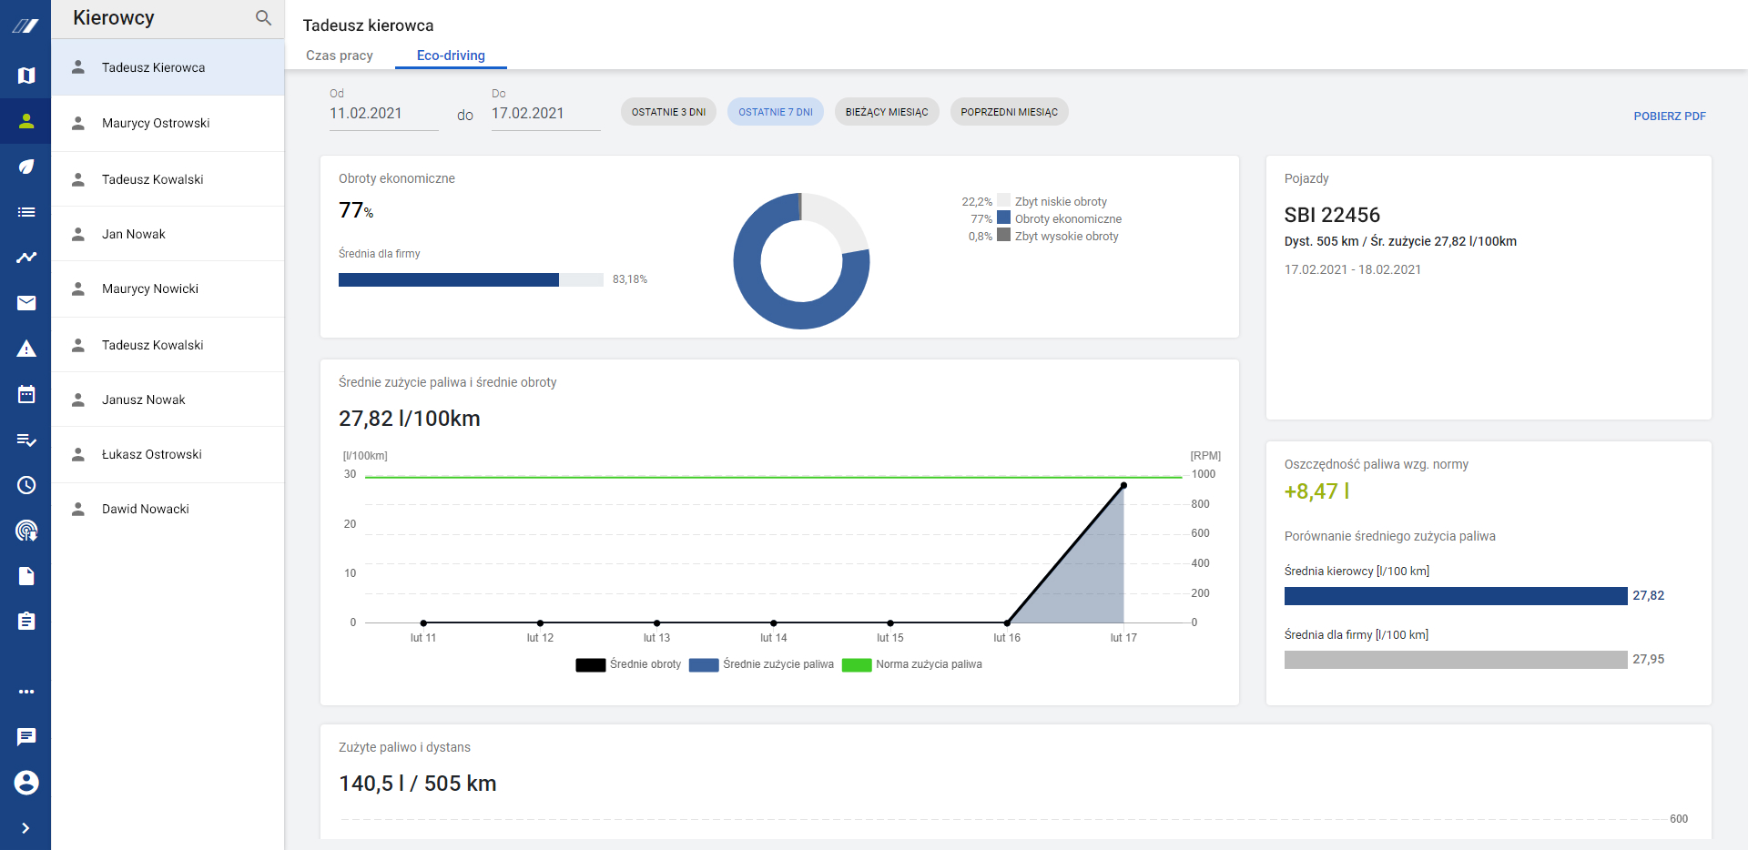Image resolution: width=1748 pixels, height=850 pixels.
Task: Open the map view icon in sidebar
Action: [26, 76]
